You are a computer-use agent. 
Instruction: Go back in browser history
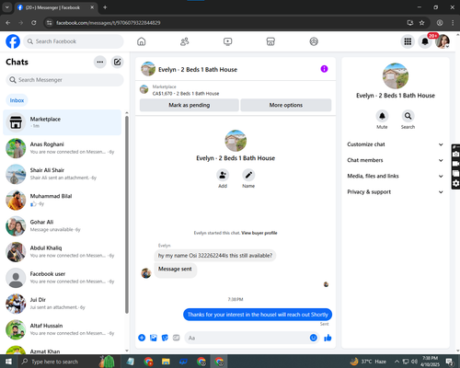click(8, 23)
